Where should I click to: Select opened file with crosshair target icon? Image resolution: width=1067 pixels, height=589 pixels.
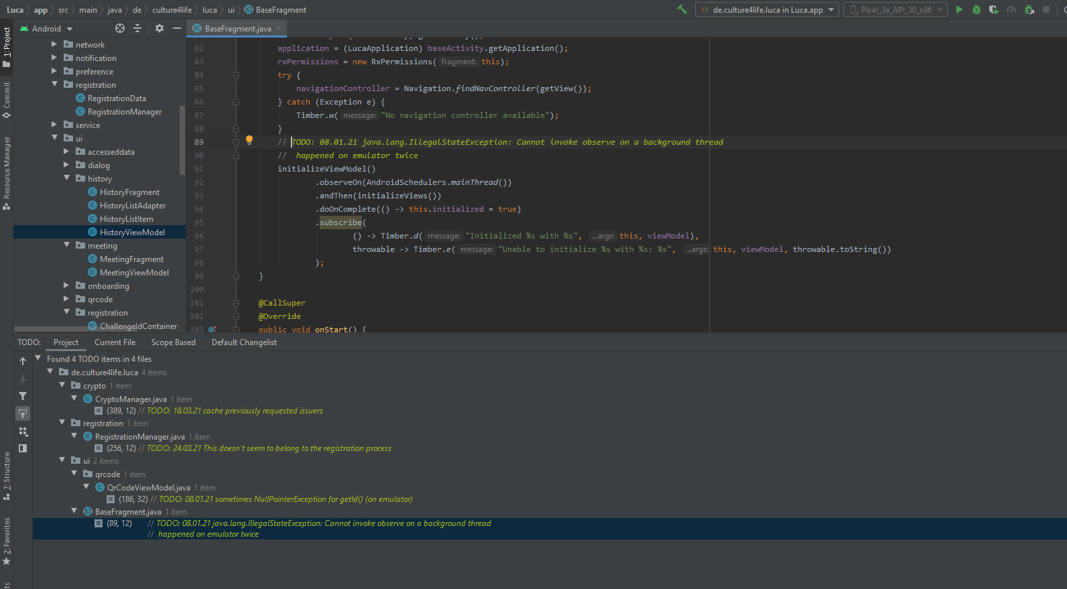[120, 28]
